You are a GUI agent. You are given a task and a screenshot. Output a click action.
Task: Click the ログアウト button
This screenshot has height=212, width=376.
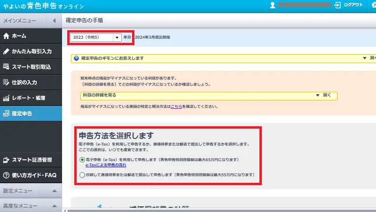point(349,5)
